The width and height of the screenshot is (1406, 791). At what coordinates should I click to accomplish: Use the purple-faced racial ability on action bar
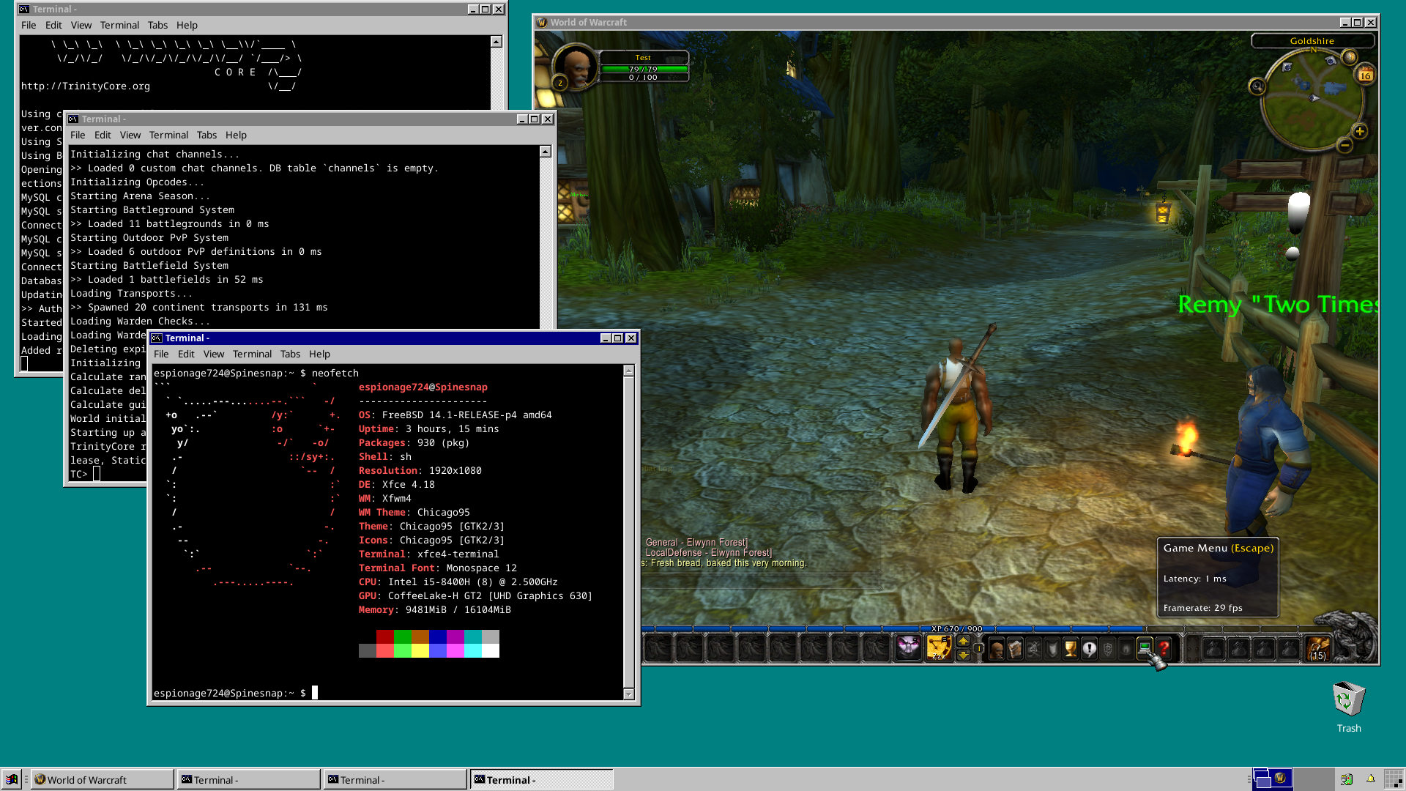908,648
